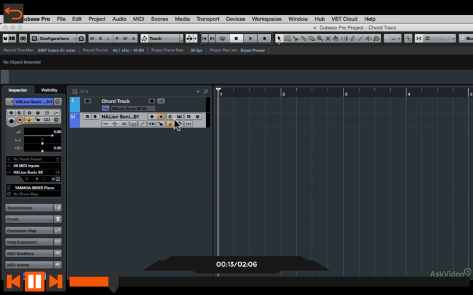Pause the video with the orange pause button
473x295 pixels.
(x=34, y=281)
